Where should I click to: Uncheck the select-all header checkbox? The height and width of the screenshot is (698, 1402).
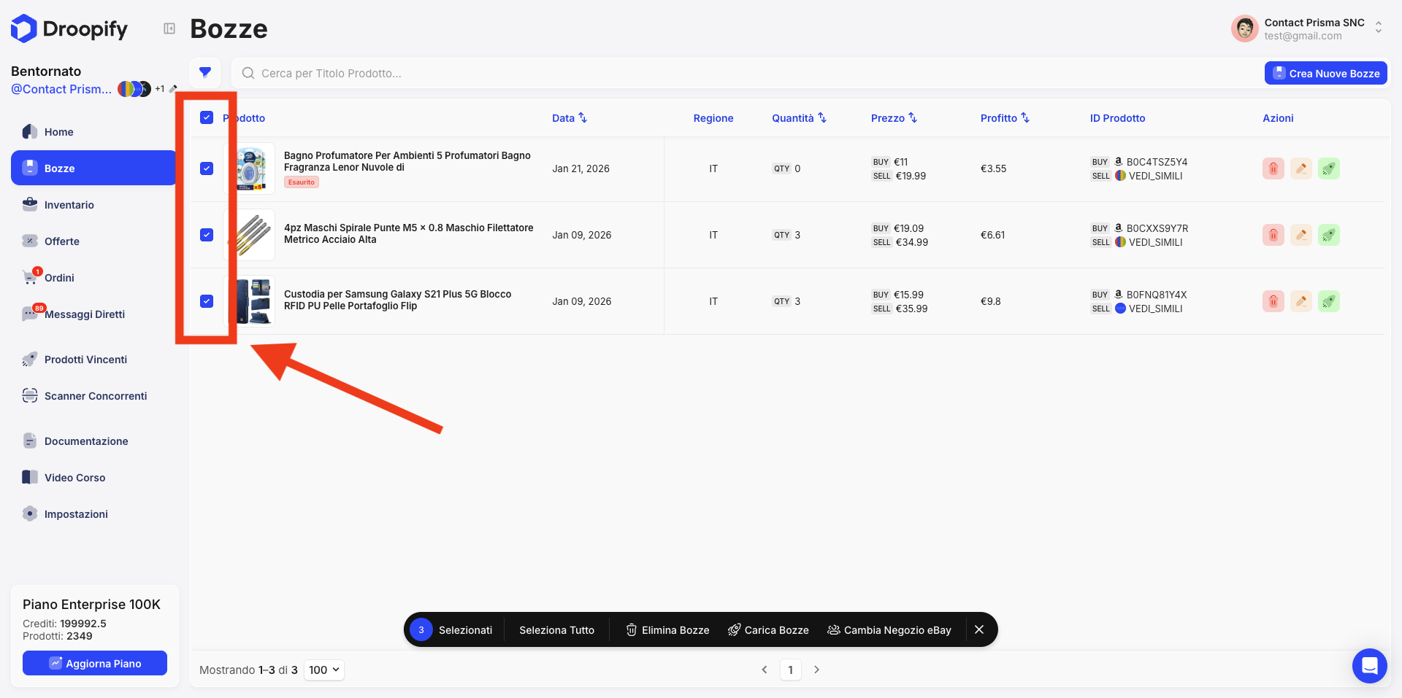pyautogui.click(x=207, y=117)
